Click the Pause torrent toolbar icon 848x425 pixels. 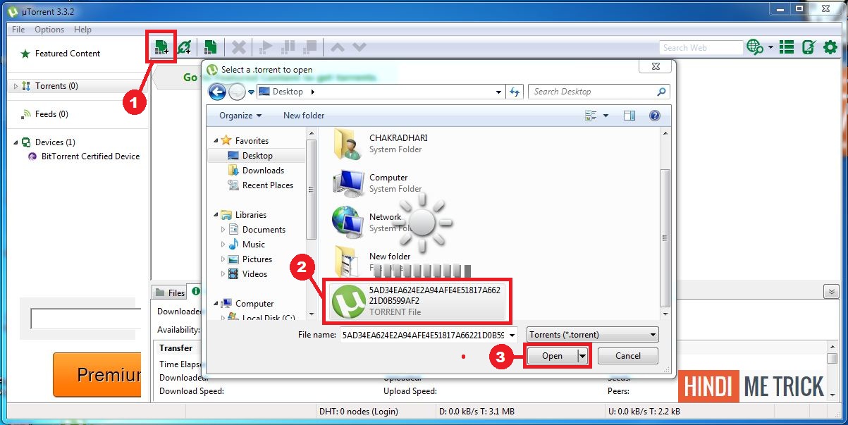coord(288,47)
